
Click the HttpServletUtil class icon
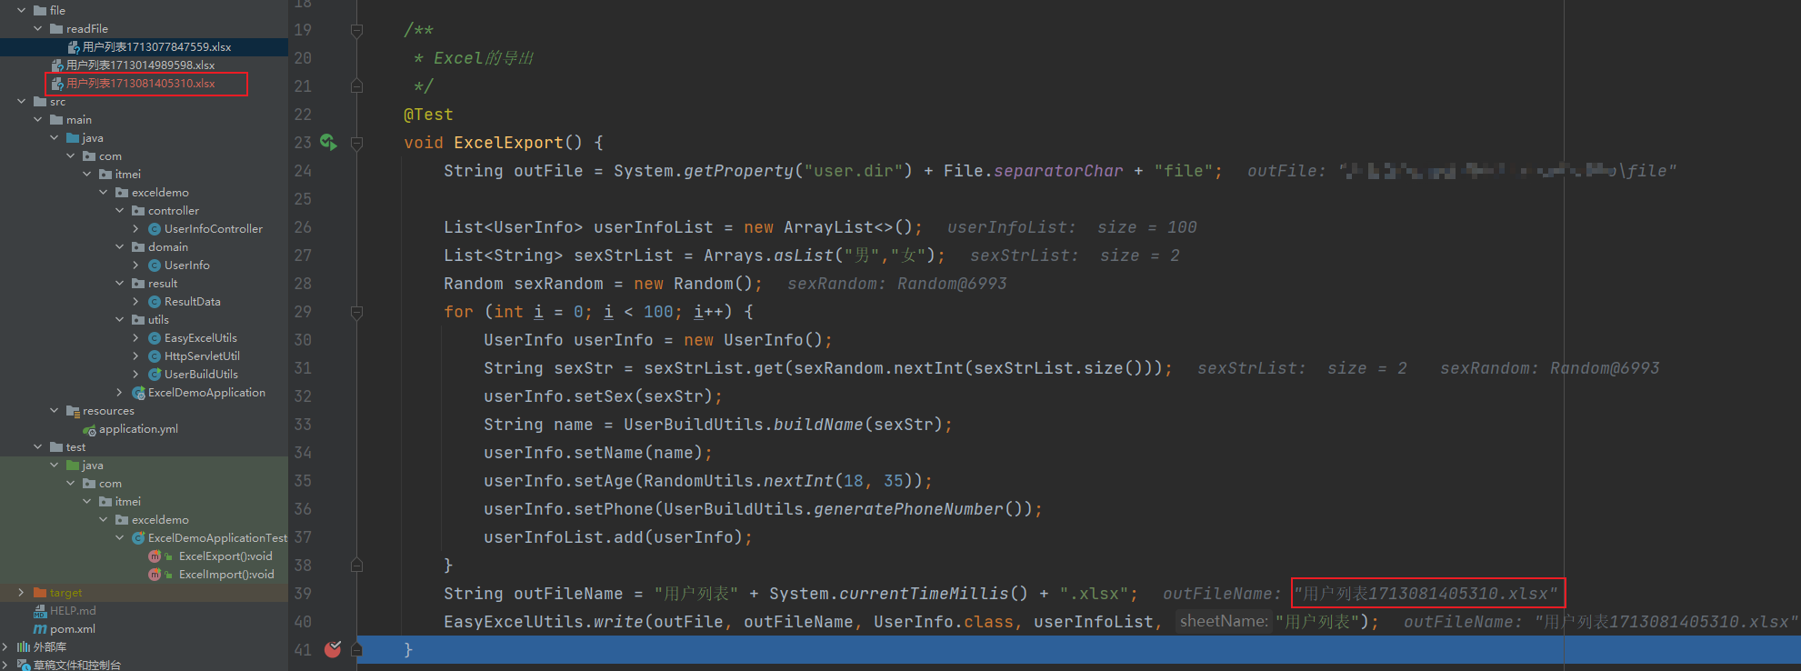155,356
